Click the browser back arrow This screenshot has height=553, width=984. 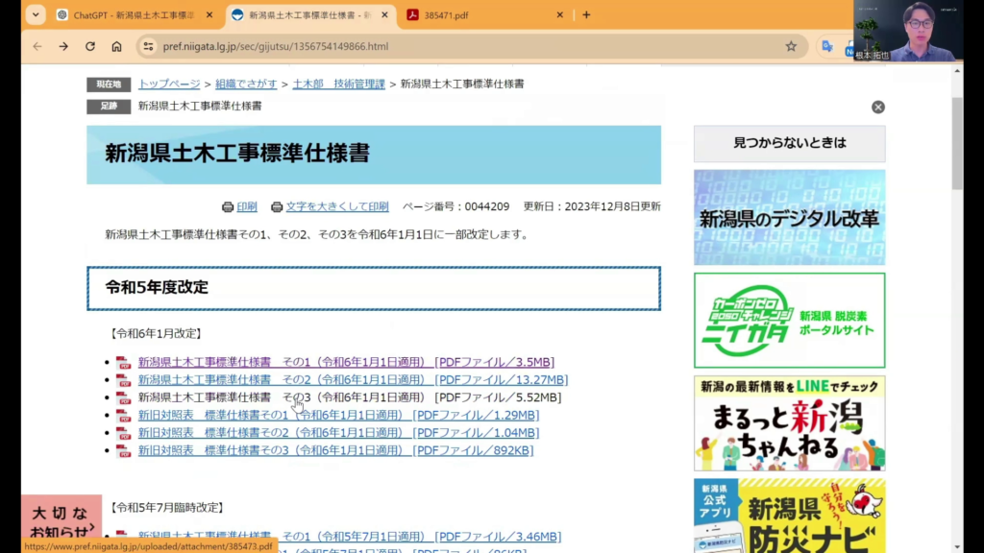tap(37, 46)
